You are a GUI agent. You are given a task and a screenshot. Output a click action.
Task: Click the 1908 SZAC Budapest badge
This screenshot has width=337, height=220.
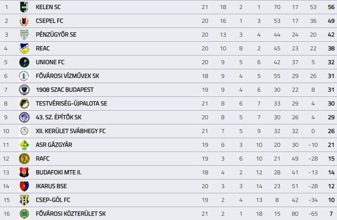[x=24, y=90]
